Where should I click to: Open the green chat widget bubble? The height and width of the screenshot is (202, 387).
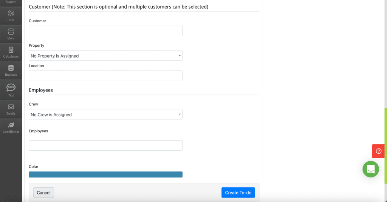pos(370,169)
